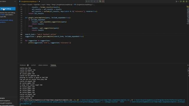
Task: Open the run options dropdown arrow
Action: click(x=178, y=1)
